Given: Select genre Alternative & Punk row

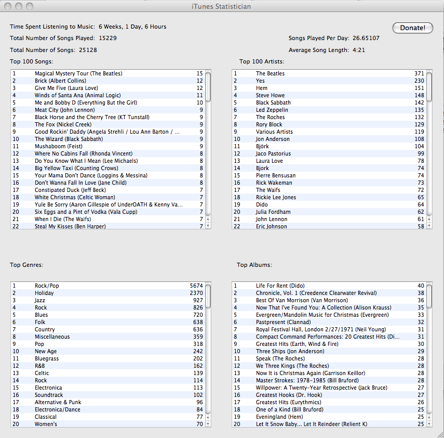Looking at the screenshot, I should (108, 402).
